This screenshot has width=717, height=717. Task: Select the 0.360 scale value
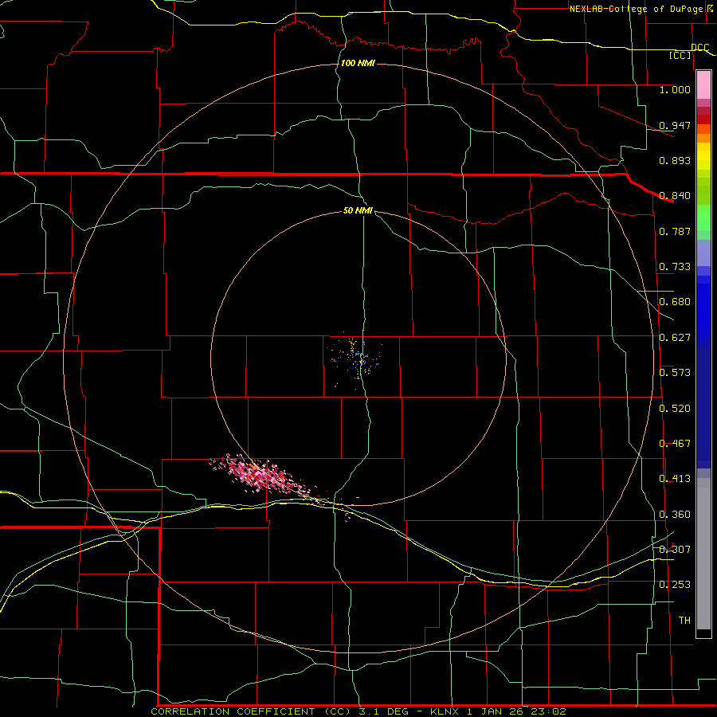[x=675, y=515]
